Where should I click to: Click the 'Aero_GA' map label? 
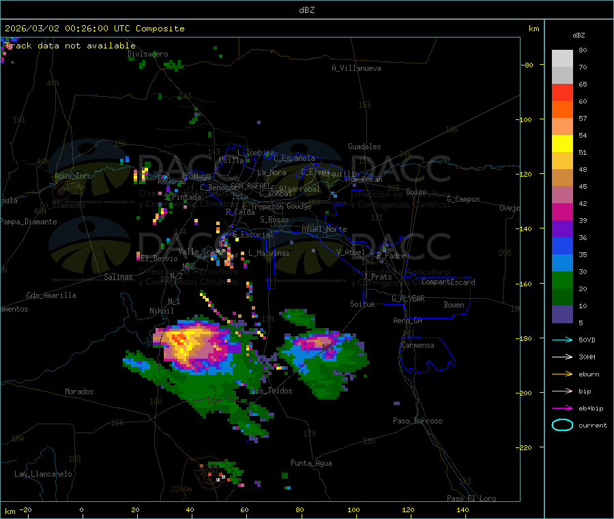click(x=408, y=321)
